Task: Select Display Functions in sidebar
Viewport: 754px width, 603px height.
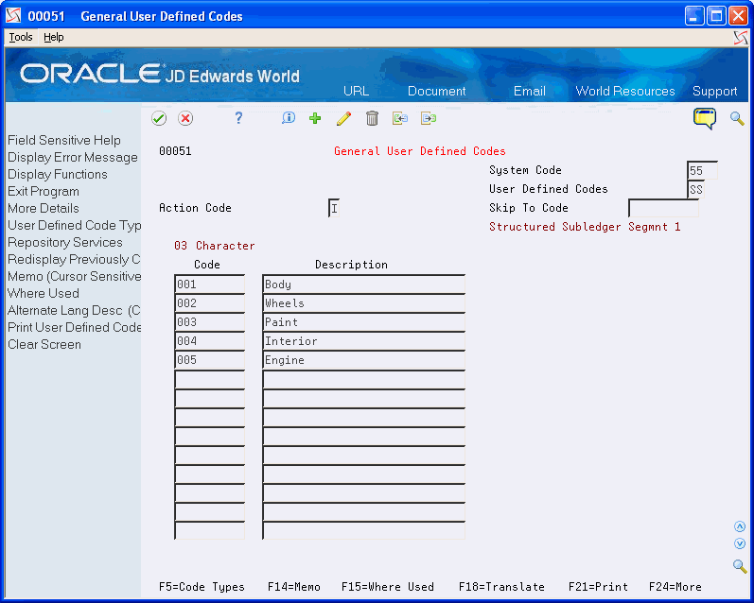Action: tap(57, 175)
